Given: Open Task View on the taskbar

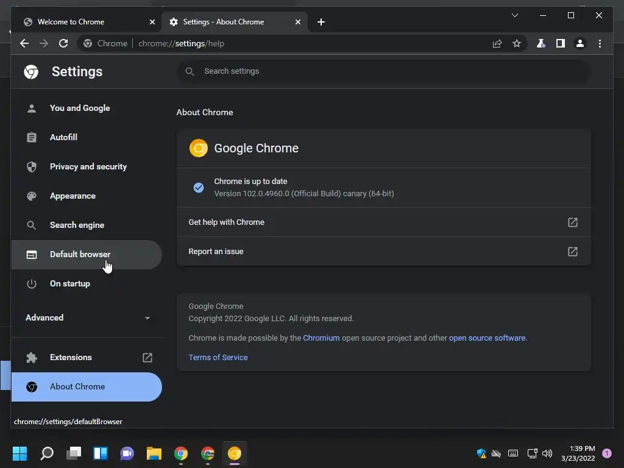Looking at the screenshot, I should pos(74,453).
